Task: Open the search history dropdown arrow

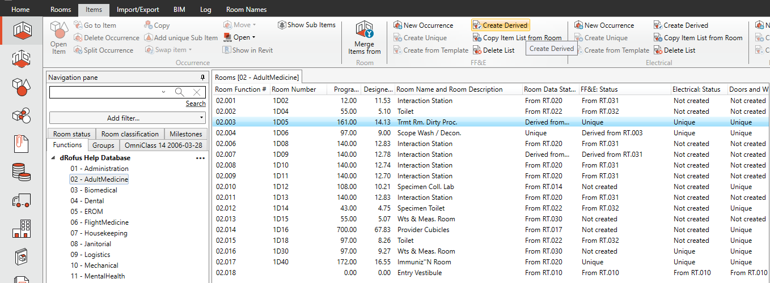Action: pyautogui.click(x=164, y=92)
